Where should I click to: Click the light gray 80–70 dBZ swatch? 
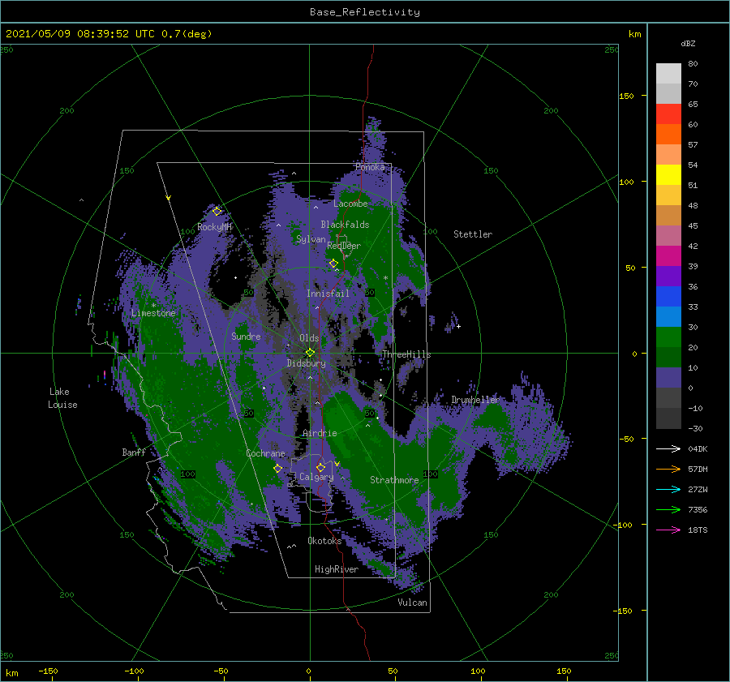[x=668, y=73]
